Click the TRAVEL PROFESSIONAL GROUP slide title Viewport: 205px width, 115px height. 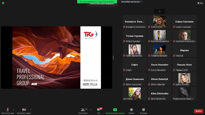click(x=30, y=77)
